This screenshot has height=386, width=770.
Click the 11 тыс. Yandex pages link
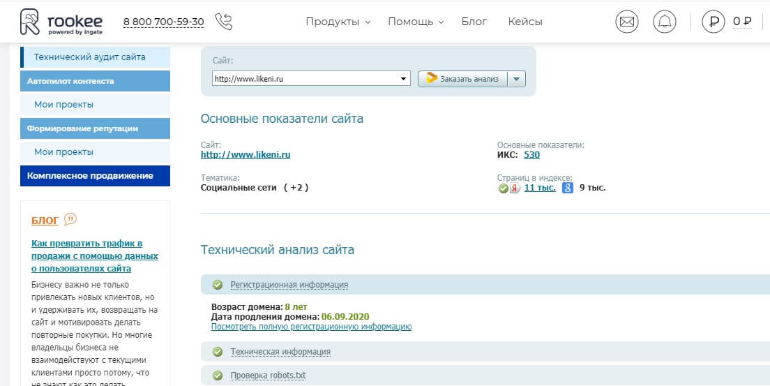(540, 188)
